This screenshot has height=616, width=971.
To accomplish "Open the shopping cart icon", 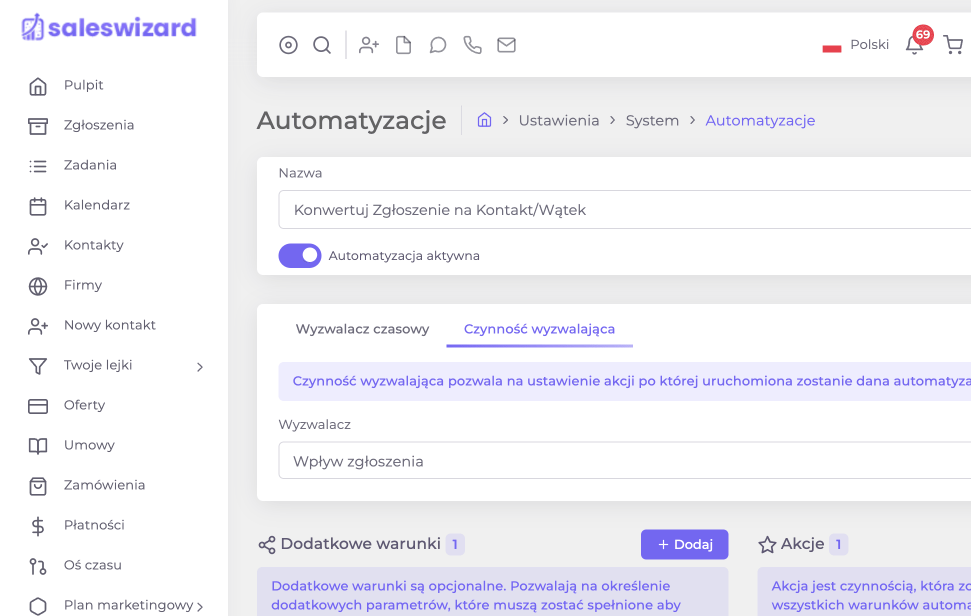I will [x=953, y=44].
